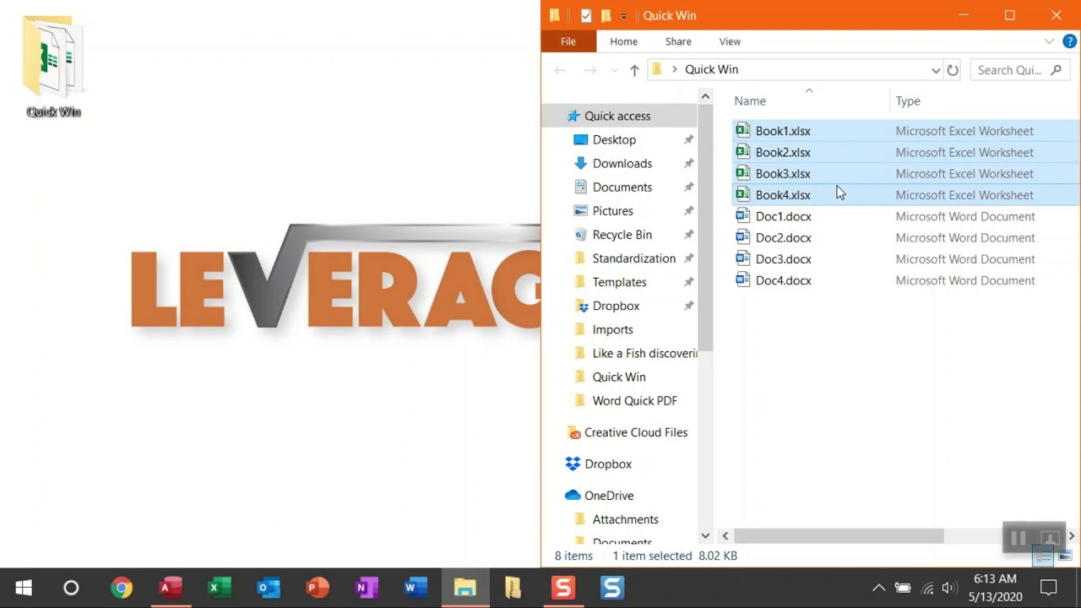Switch to the Share ribbon tab

pyautogui.click(x=678, y=41)
